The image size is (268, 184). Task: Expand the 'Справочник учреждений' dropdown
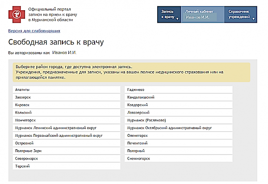(242, 14)
